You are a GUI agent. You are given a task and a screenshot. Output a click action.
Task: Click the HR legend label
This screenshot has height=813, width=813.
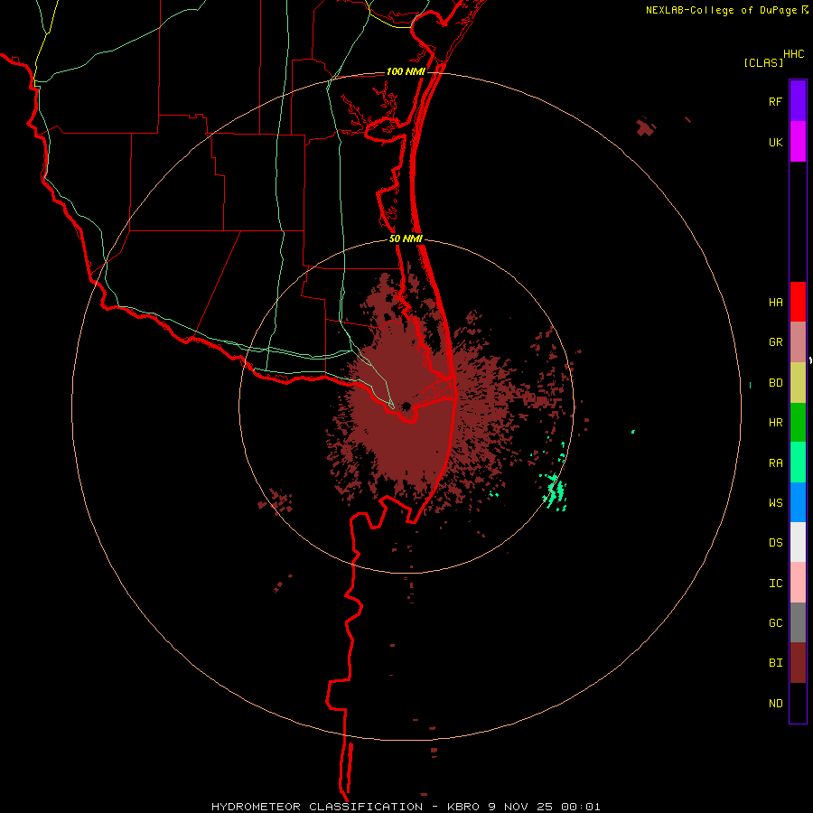775,423
